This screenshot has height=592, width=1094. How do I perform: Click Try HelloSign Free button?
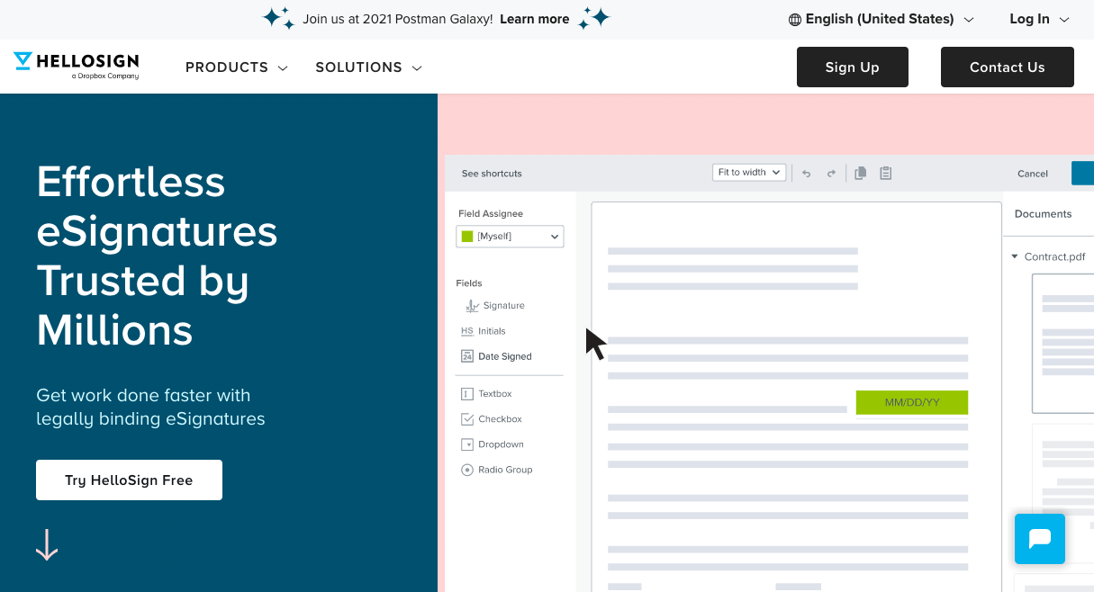coord(129,480)
